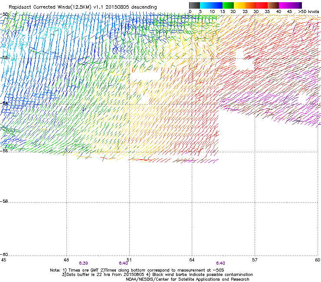Click the 'Rapidscat Corrected Winds(12.5KM)' title text
The image size is (321, 282).
click(50, 7)
